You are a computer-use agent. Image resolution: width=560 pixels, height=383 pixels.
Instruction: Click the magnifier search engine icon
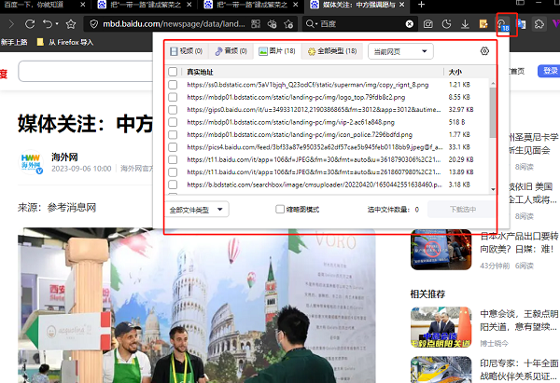[x=310, y=24]
